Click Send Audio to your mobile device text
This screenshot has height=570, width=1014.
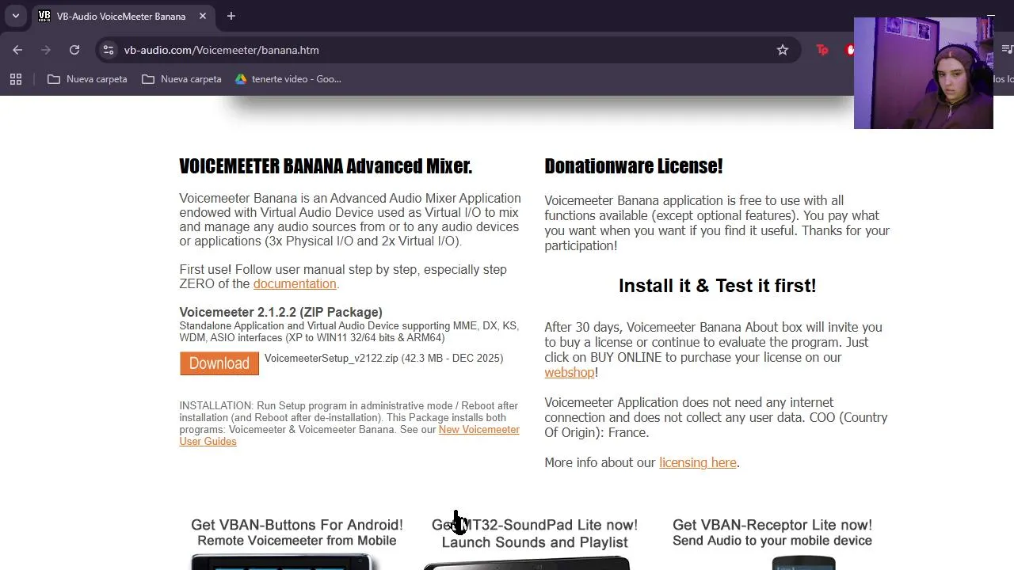coord(772,541)
